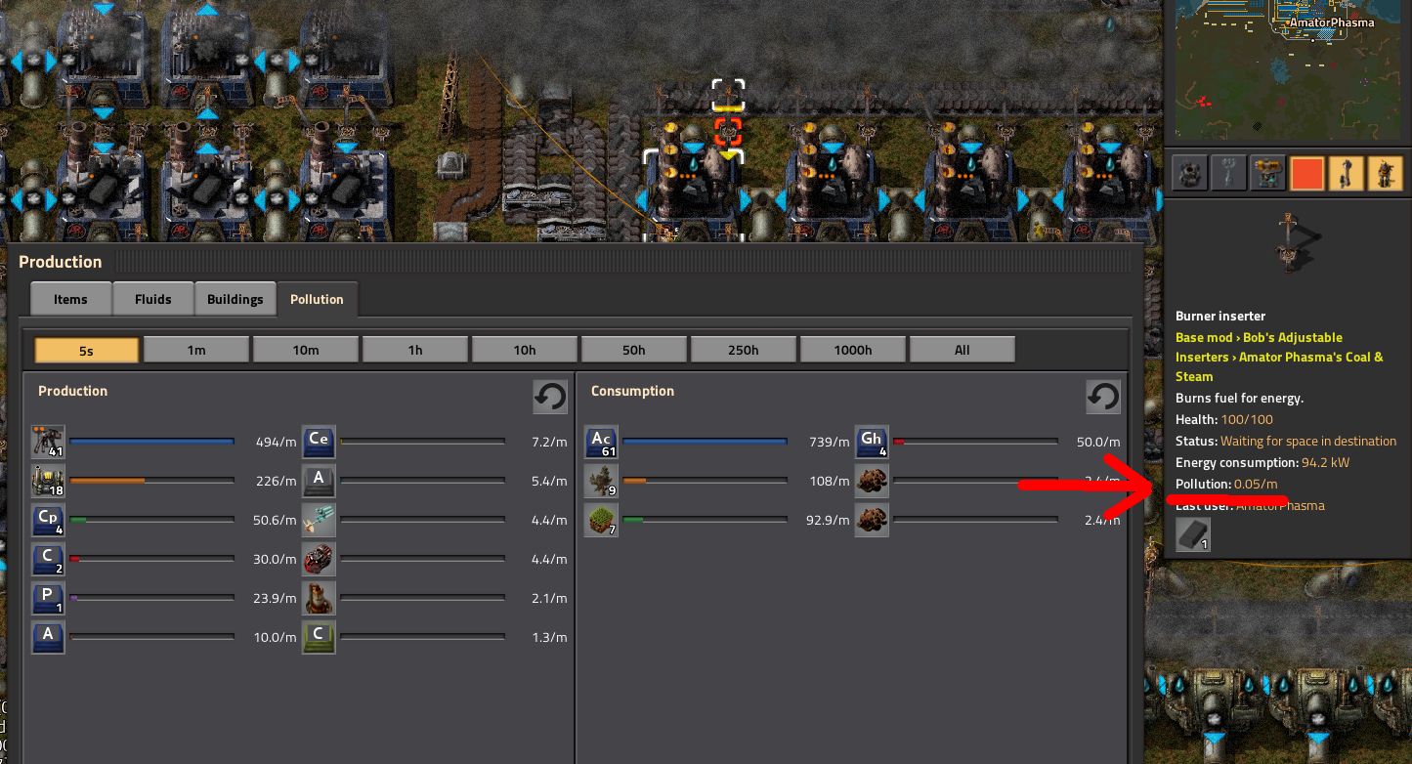Click Energy consumption 94.2 kW text
The width and height of the screenshot is (1412, 764).
1262,462
